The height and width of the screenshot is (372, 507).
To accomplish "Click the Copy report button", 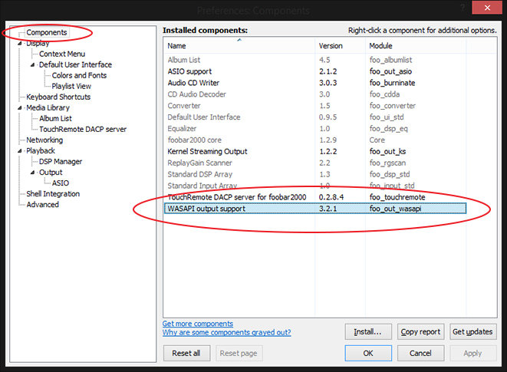I will pyautogui.click(x=420, y=331).
